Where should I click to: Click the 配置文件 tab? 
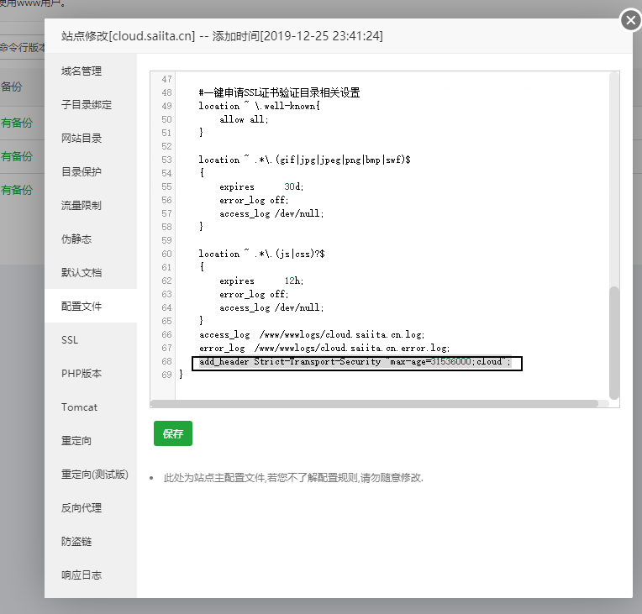click(x=81, y=307)
